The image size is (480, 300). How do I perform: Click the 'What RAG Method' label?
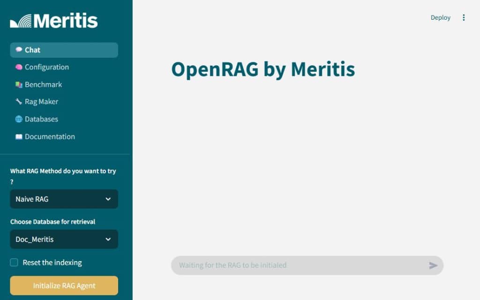pos(63,176)
